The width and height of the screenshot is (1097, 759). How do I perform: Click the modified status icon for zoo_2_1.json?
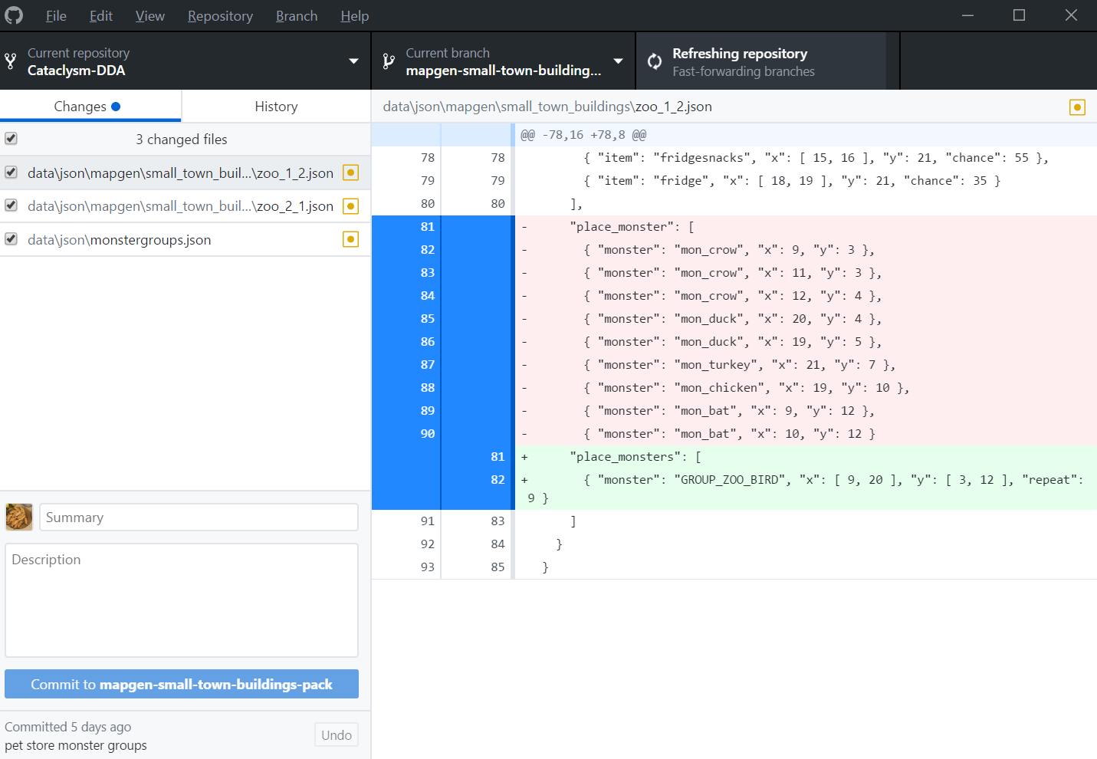point(350,205)
